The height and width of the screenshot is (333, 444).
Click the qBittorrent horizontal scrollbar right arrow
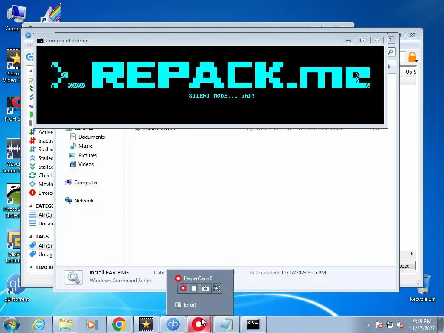pos(412,254)
